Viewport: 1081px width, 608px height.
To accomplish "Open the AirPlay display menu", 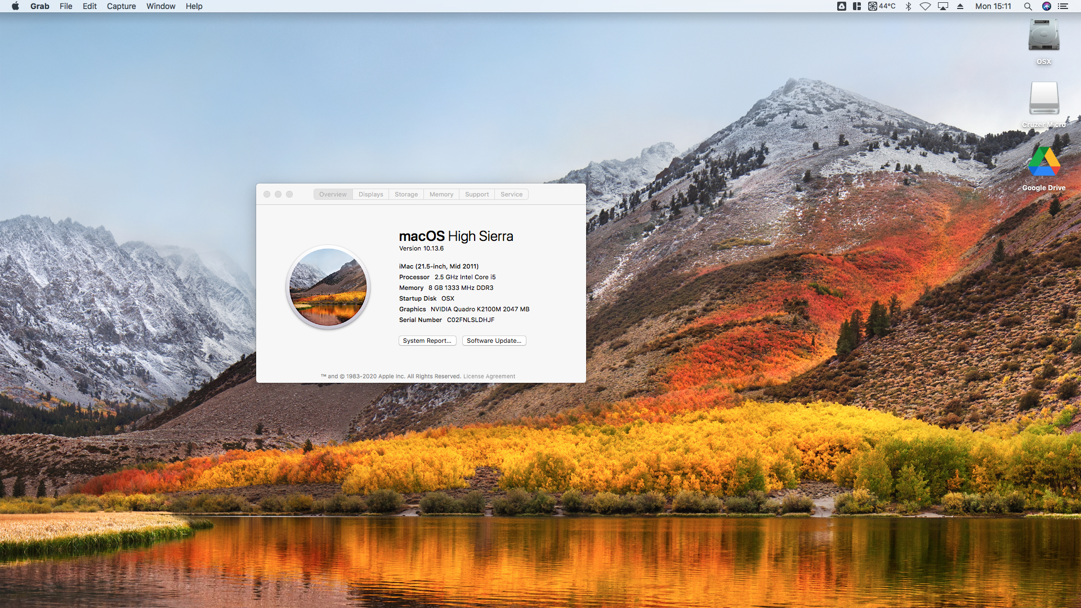I will 943,6.
